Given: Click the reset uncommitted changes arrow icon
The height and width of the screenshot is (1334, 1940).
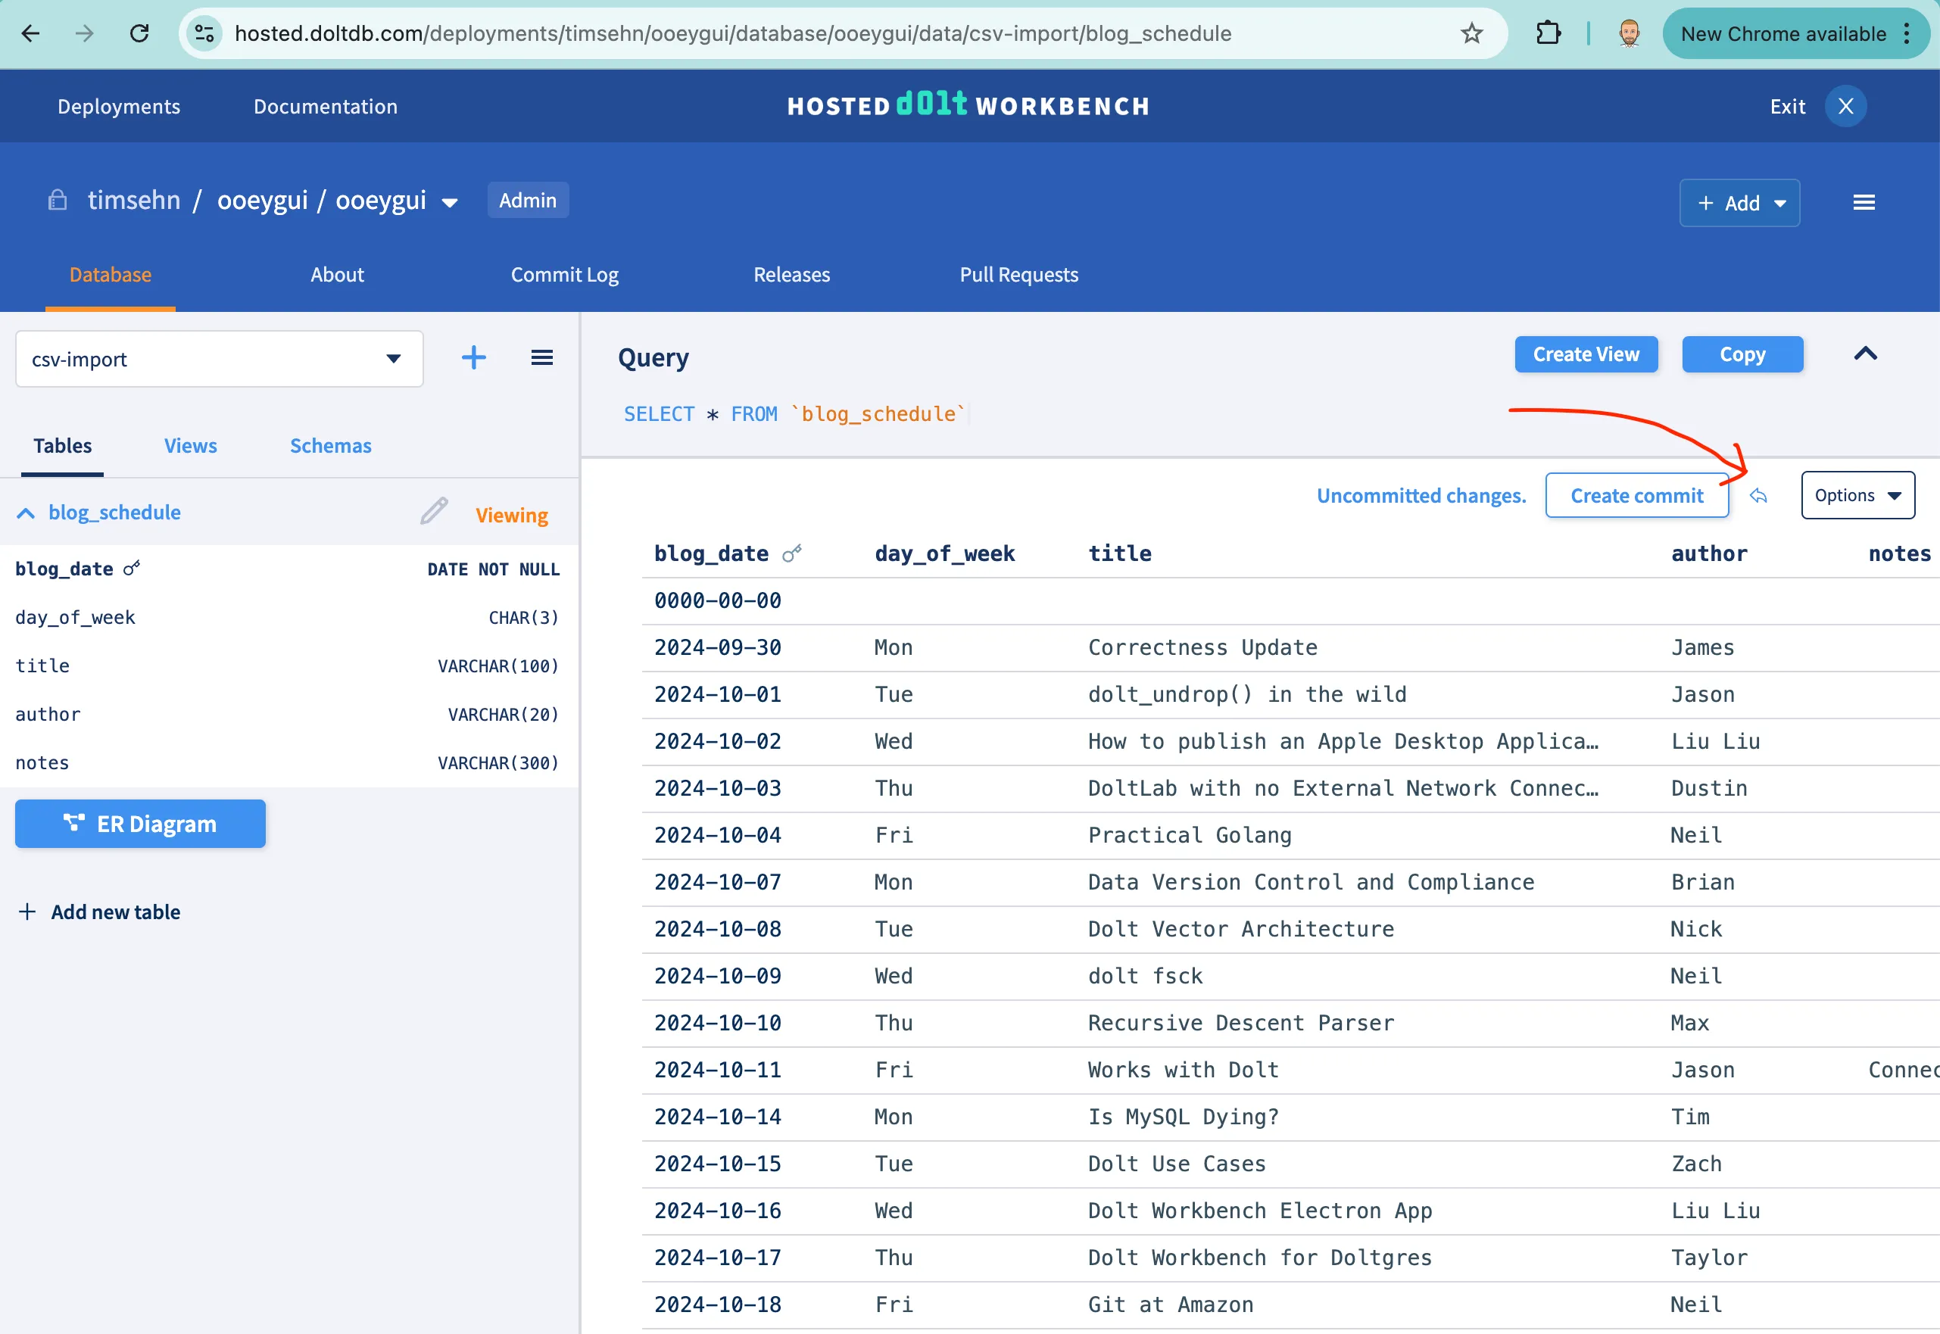Looking at the screenshot, I should pos(1758,496).
